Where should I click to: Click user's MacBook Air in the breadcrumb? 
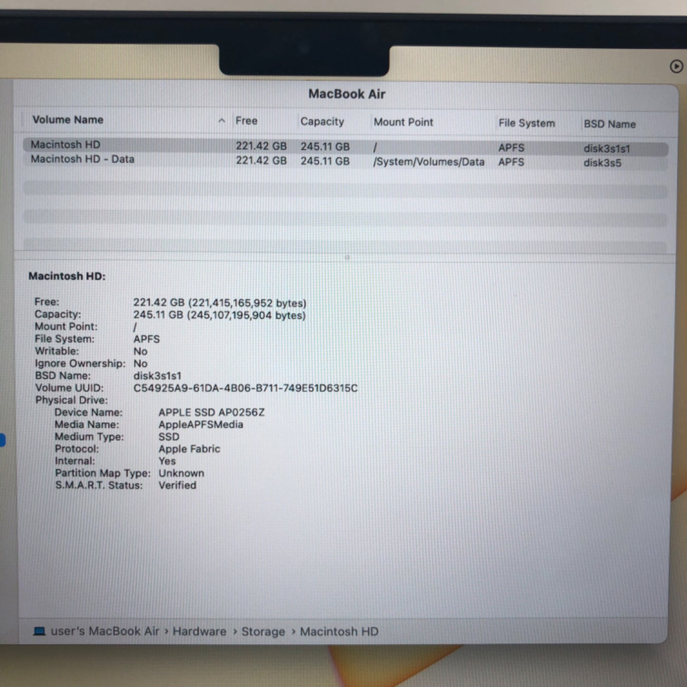[105, 631]
